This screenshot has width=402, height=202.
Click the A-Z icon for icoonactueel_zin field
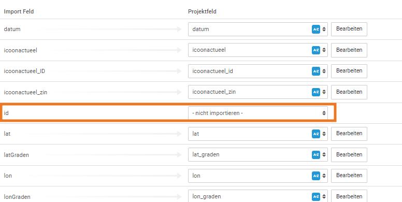pos(316,92)
